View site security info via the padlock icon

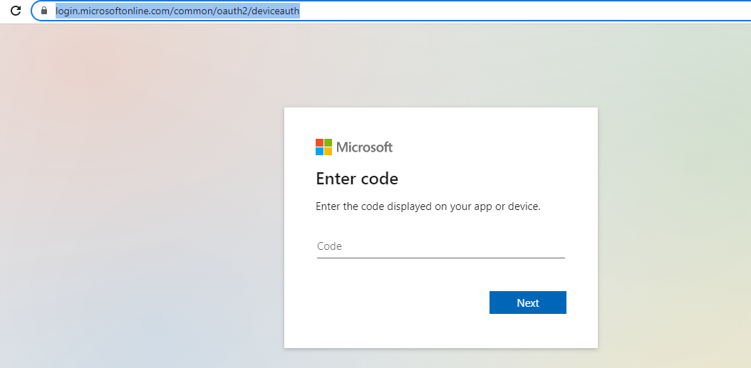45,11
